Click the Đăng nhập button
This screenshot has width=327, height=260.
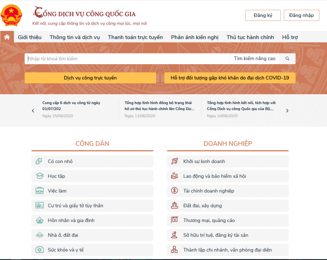tap(301, 15)
